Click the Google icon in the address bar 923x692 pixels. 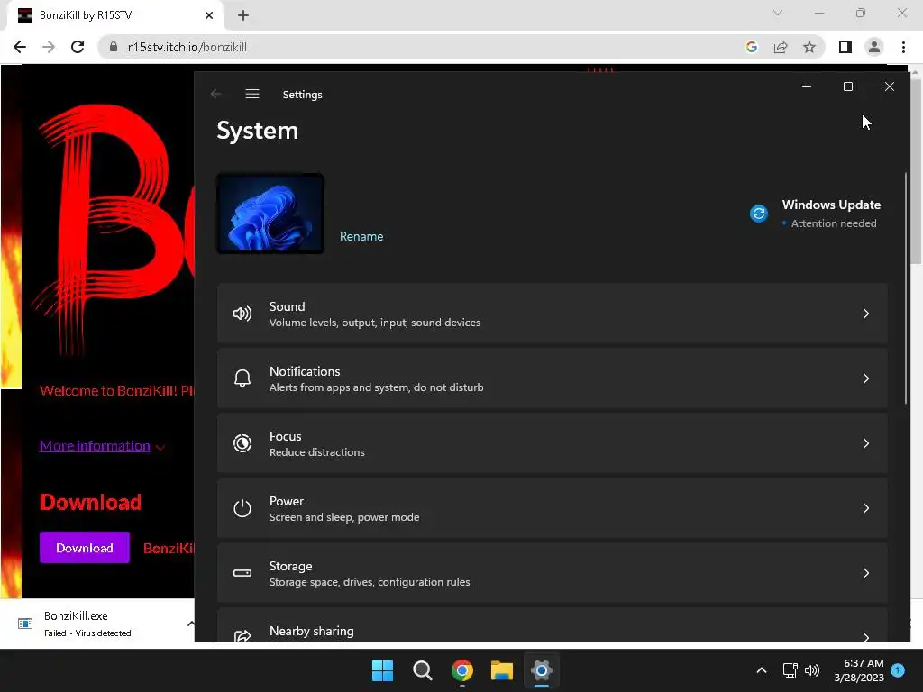point(751,47)
